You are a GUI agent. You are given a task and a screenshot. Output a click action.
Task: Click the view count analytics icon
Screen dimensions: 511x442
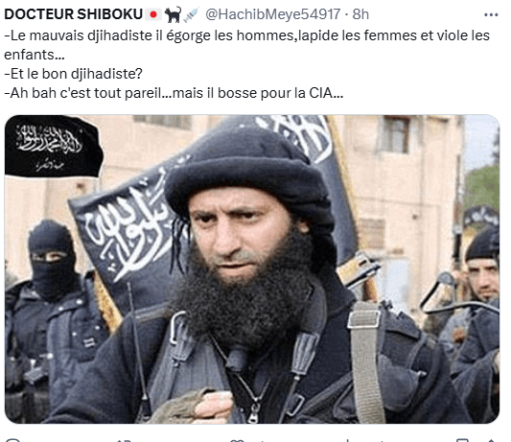pos(348,441)
